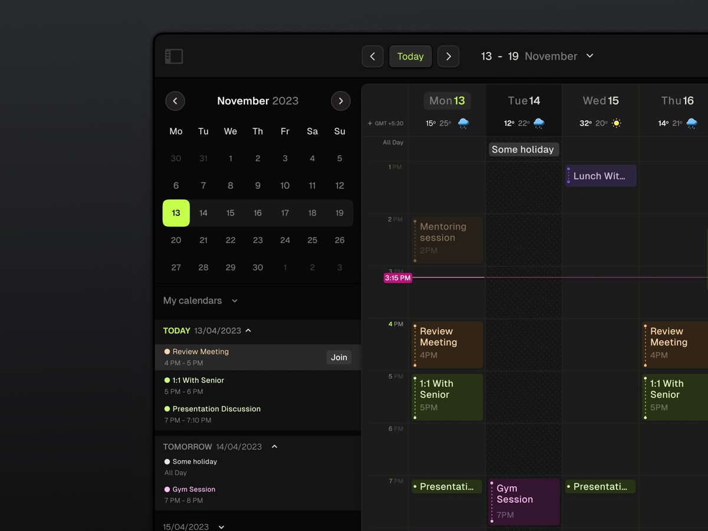Select the Tue 14 day header
The image size is (708, 531).
(524, 101)
